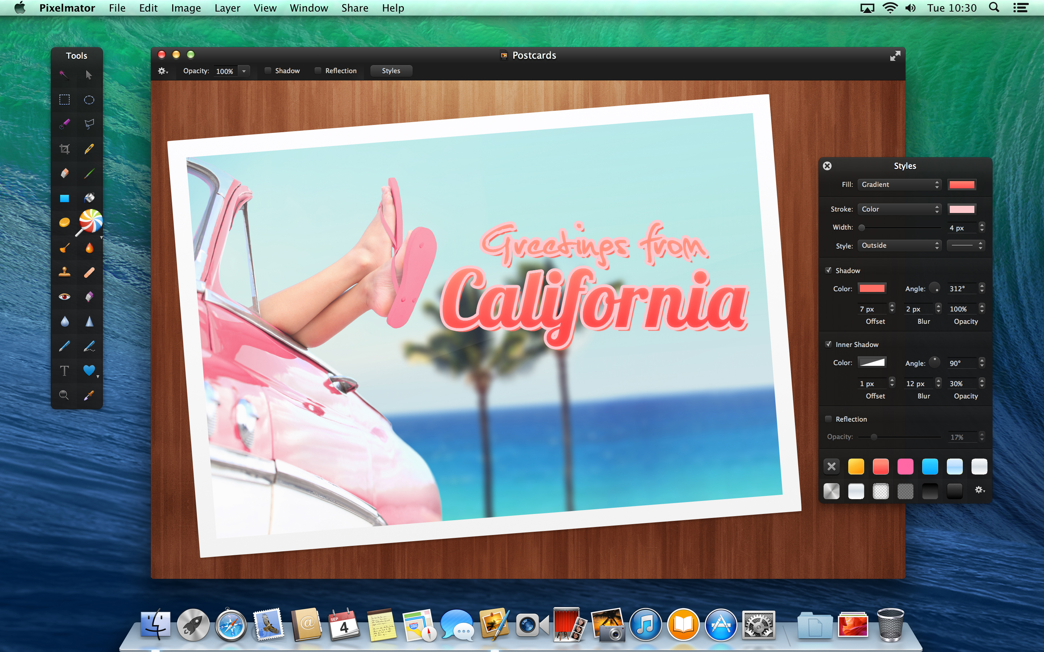Pick the Eyedropper tool
Screen dimensions: 1044x652
pyautogui.click(x=89, y=395)
